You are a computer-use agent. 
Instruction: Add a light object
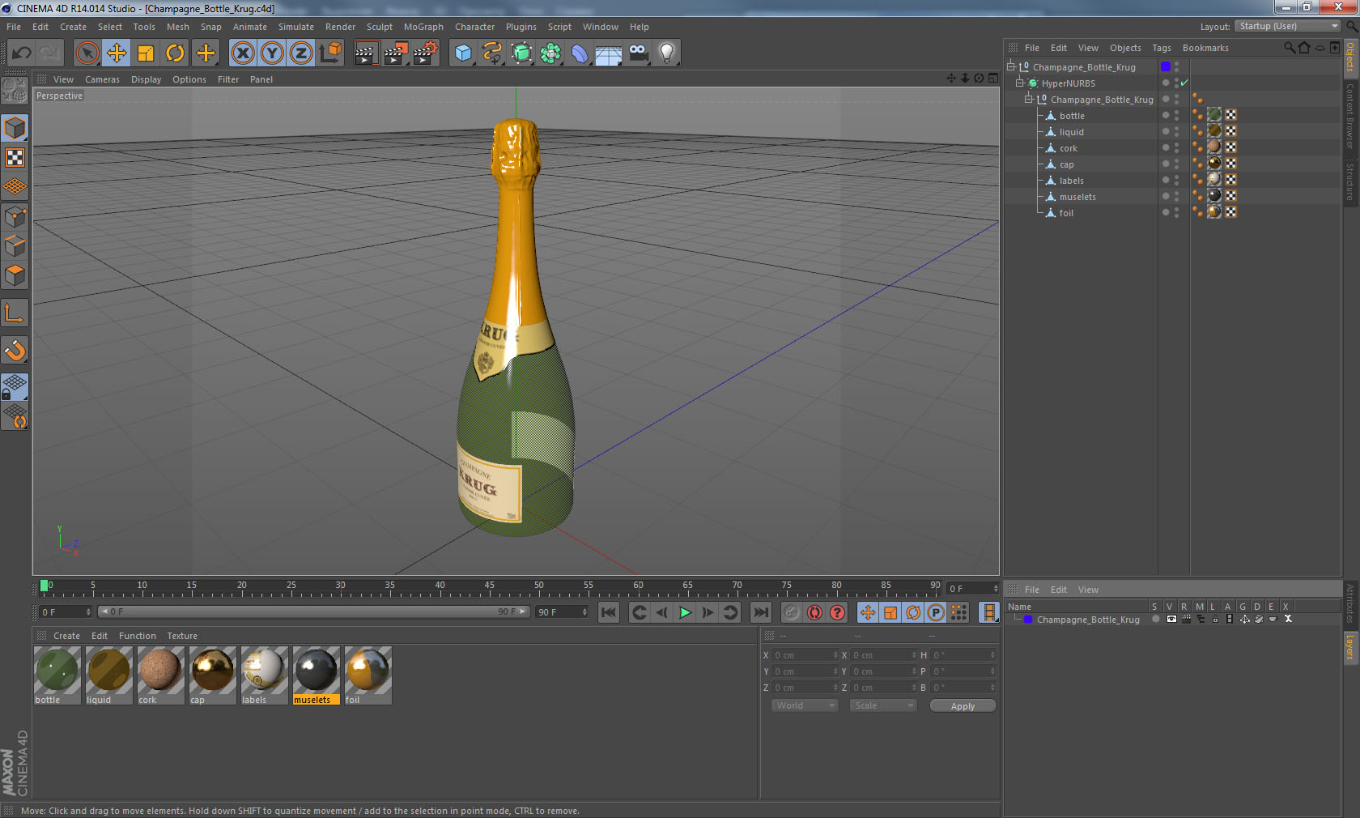coord(667,53)
